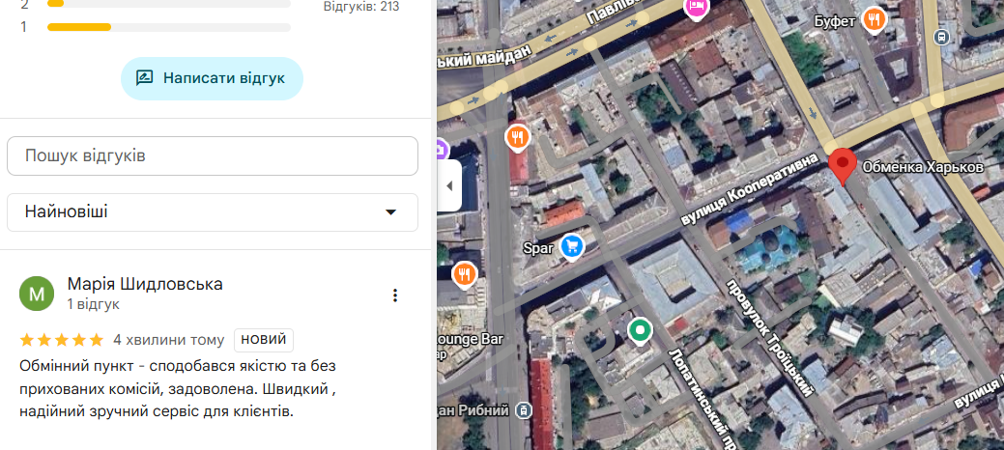This screenshot has height=450, width=1004.
Task: Click the green M reviewer avatar
Action: point(37,294)
